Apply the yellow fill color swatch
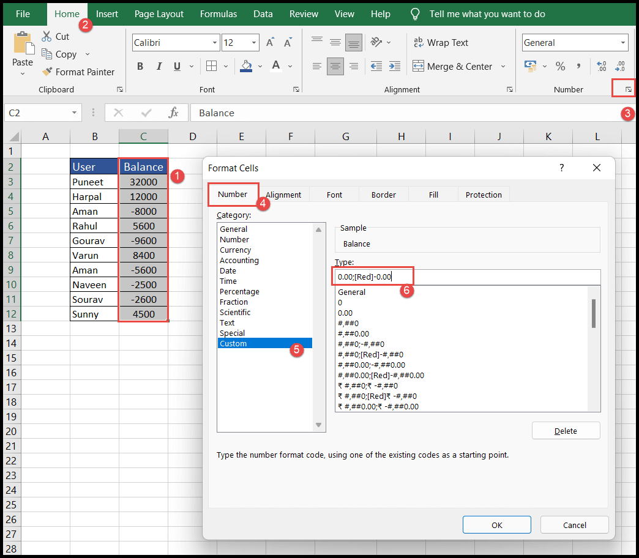The image size is (639, 558). 247,66
